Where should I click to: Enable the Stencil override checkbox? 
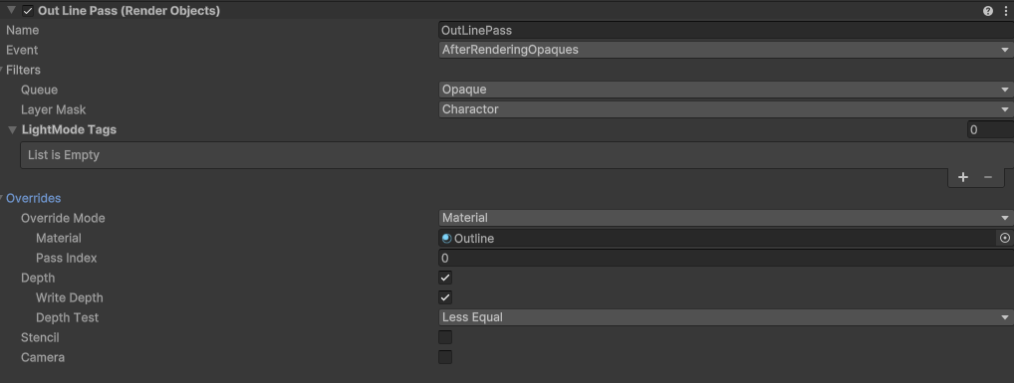445,337
